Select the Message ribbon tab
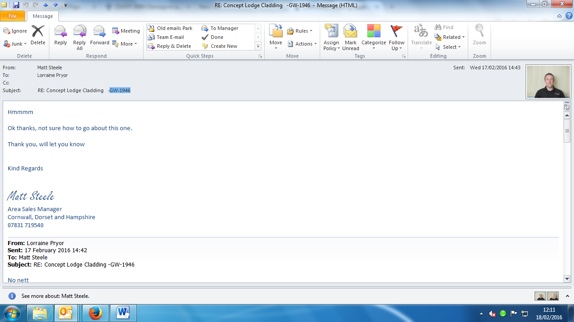 (43, 16)
